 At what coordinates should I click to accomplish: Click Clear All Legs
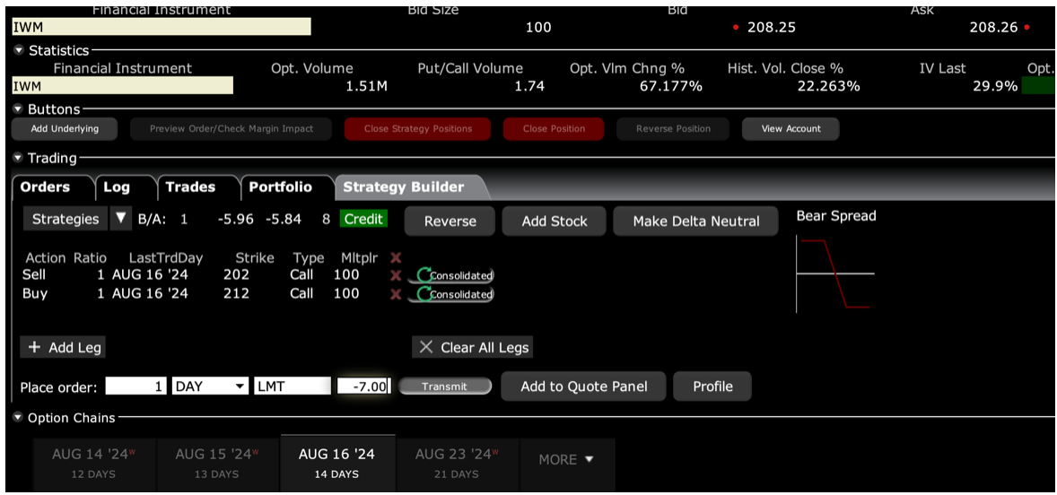[x=473, y=348]
